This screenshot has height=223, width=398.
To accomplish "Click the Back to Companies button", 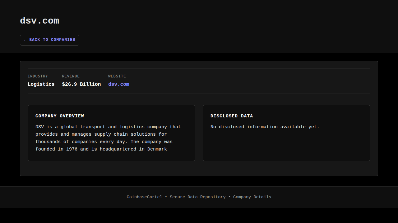I will click(x=49, y=40).
